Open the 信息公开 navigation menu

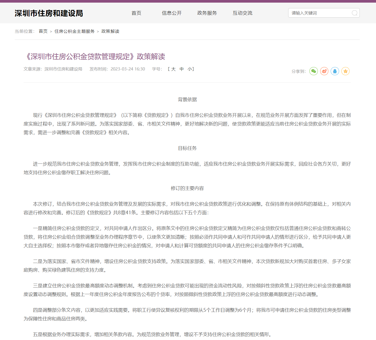(172, 13)
